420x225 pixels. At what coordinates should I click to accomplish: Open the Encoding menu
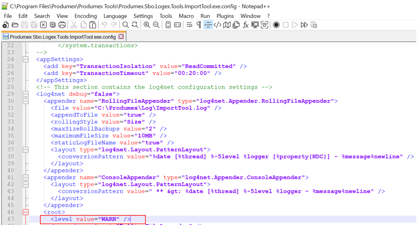click(x=86, y=16)
